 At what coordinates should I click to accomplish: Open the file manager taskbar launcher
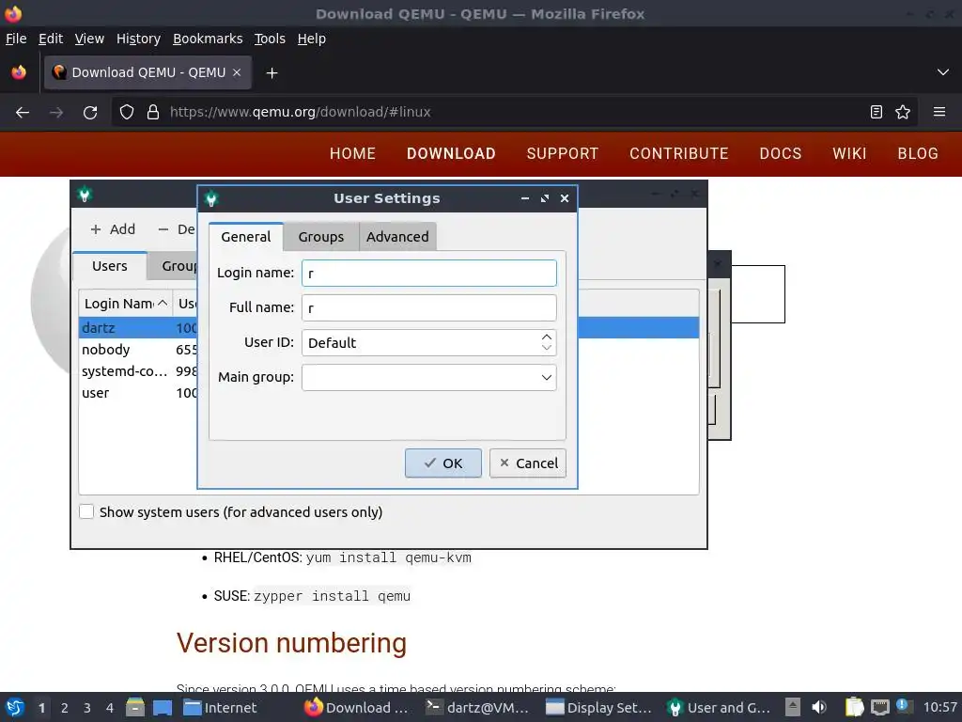(x=135, y=707)
